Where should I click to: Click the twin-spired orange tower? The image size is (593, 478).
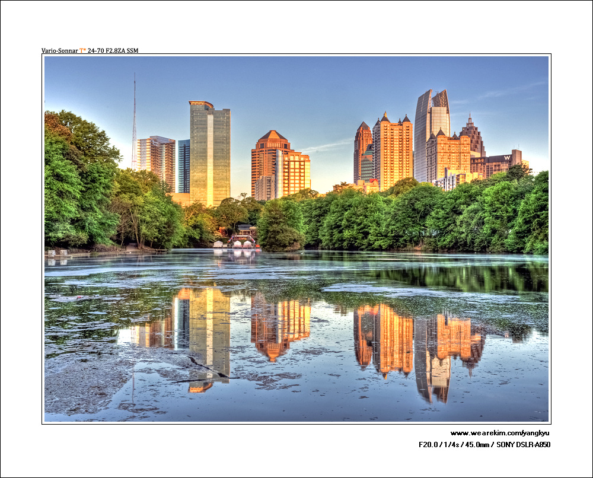[x=393, y=151]
